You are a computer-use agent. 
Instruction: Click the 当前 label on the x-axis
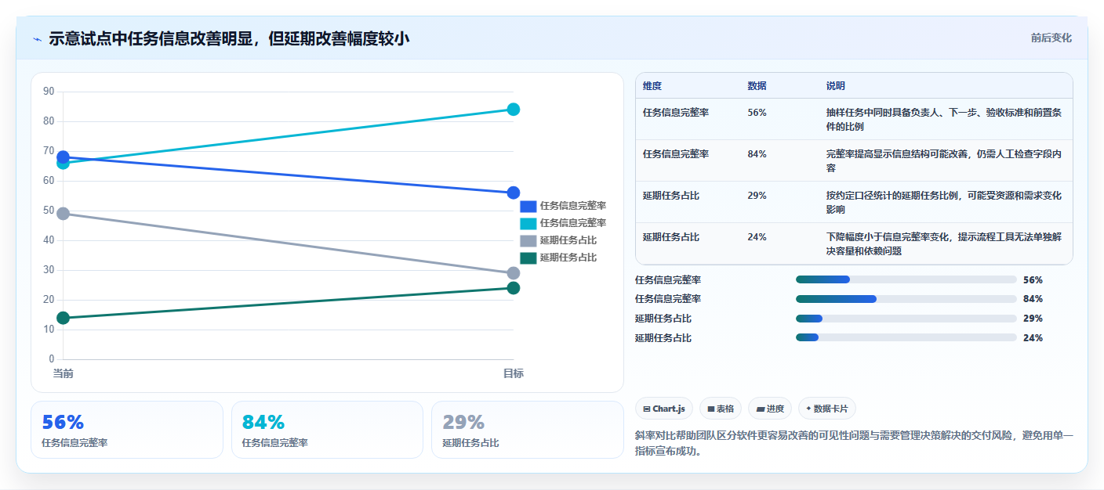pyautogui.click(x=64, y=373)
